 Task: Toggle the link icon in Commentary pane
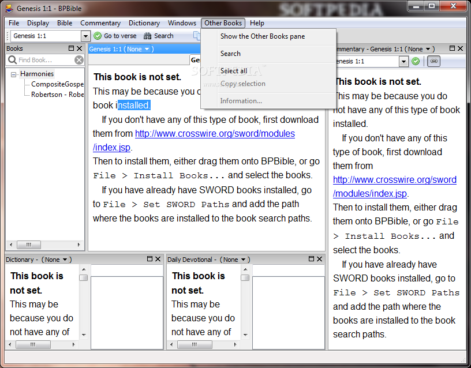click(433, 61)
